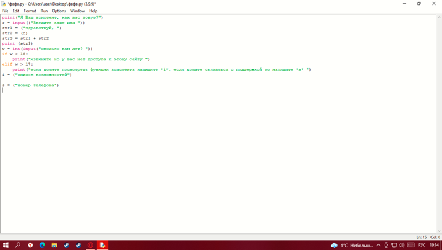Open the Run menu

point(44,11)
